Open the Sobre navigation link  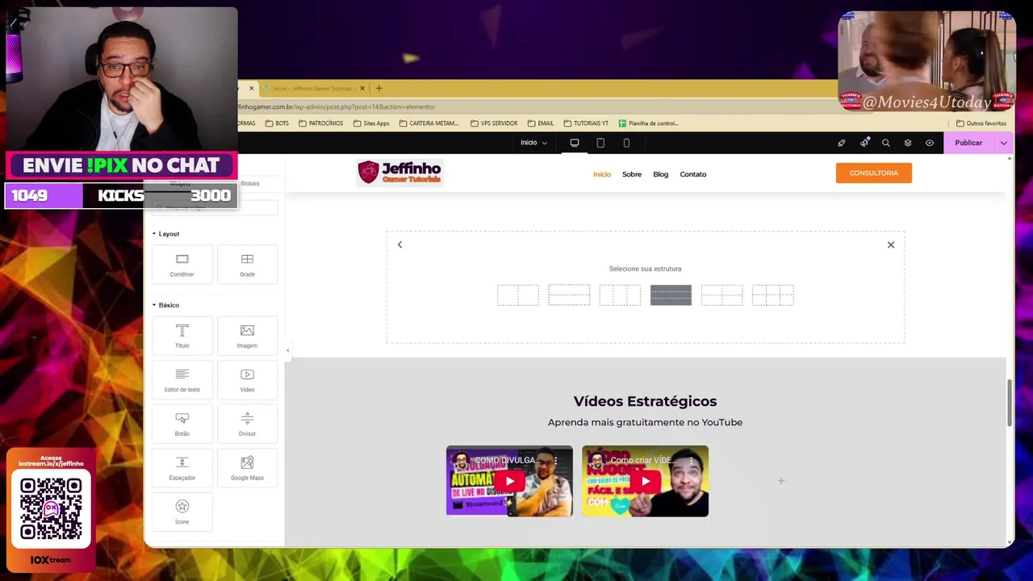[632, 174]
